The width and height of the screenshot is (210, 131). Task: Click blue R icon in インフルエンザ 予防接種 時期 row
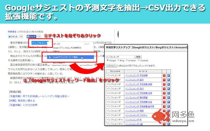point(168,84)
